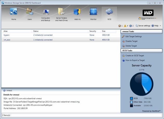
Task: Click '1 initiator(s) connected' status
Action: click(x=43, y=40)
